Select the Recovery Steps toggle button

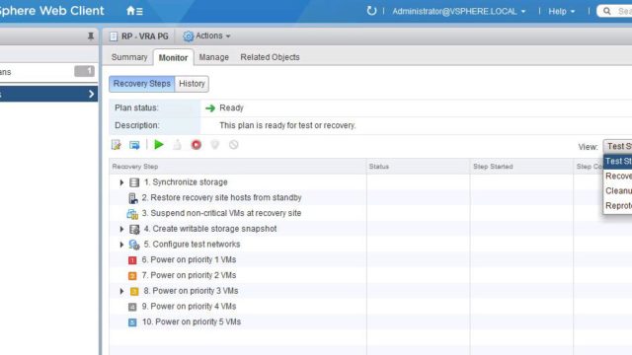tap(142, 84)
